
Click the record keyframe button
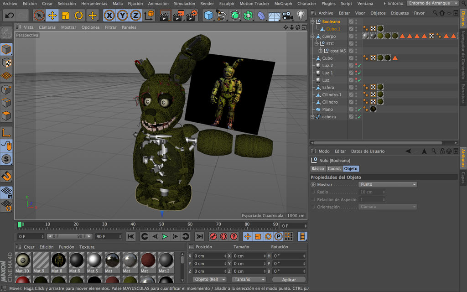[x=213, y=237]
